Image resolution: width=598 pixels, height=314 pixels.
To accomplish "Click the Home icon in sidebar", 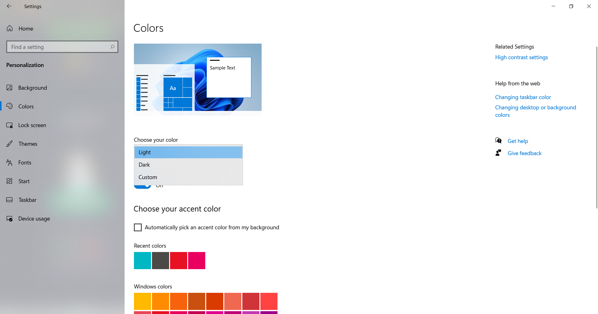I will (10, 28).
